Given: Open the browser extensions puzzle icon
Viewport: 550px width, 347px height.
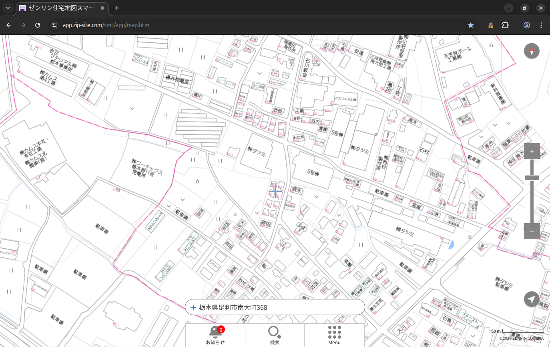Looking at the screenshot, I should point(505,25).
